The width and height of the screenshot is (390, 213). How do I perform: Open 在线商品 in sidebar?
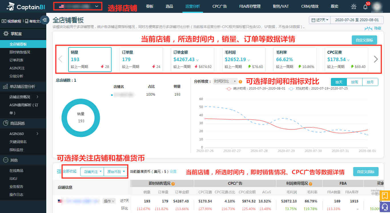tap(16, 171)
